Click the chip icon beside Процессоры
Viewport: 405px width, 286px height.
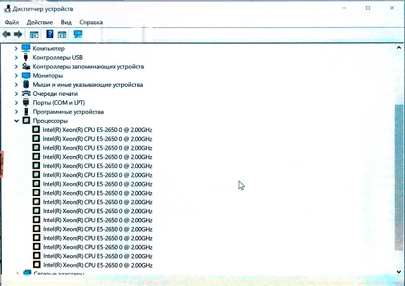[26, 120]
